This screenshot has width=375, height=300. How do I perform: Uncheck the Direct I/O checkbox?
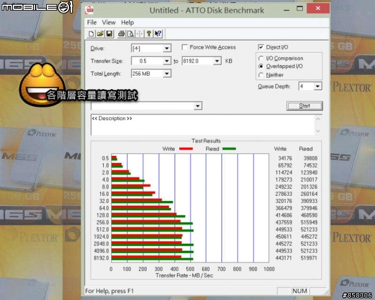261,47
